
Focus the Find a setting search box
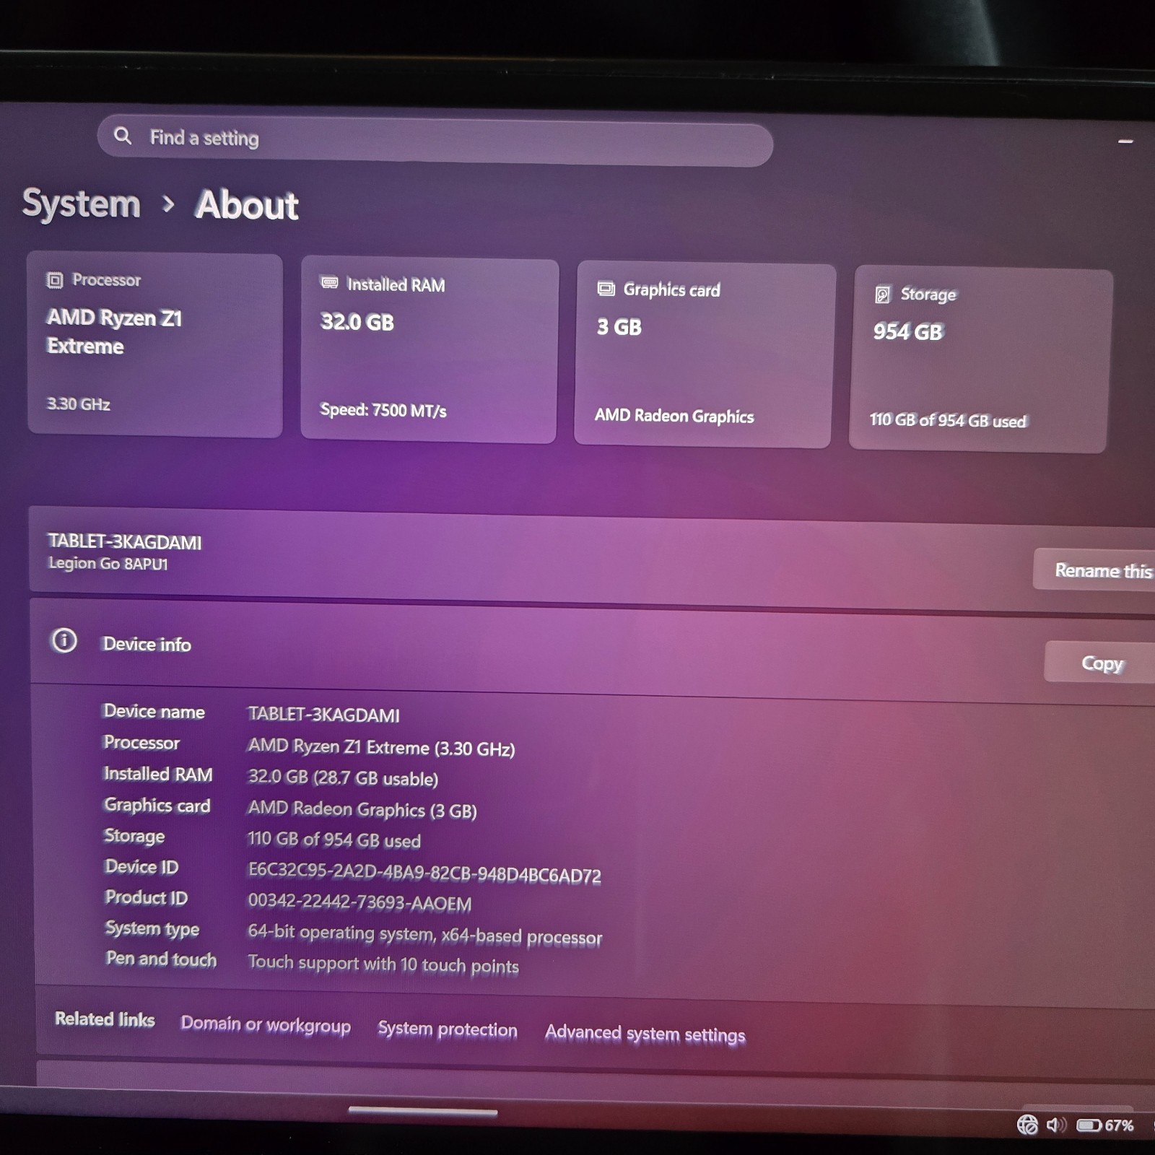click(435, 140)
